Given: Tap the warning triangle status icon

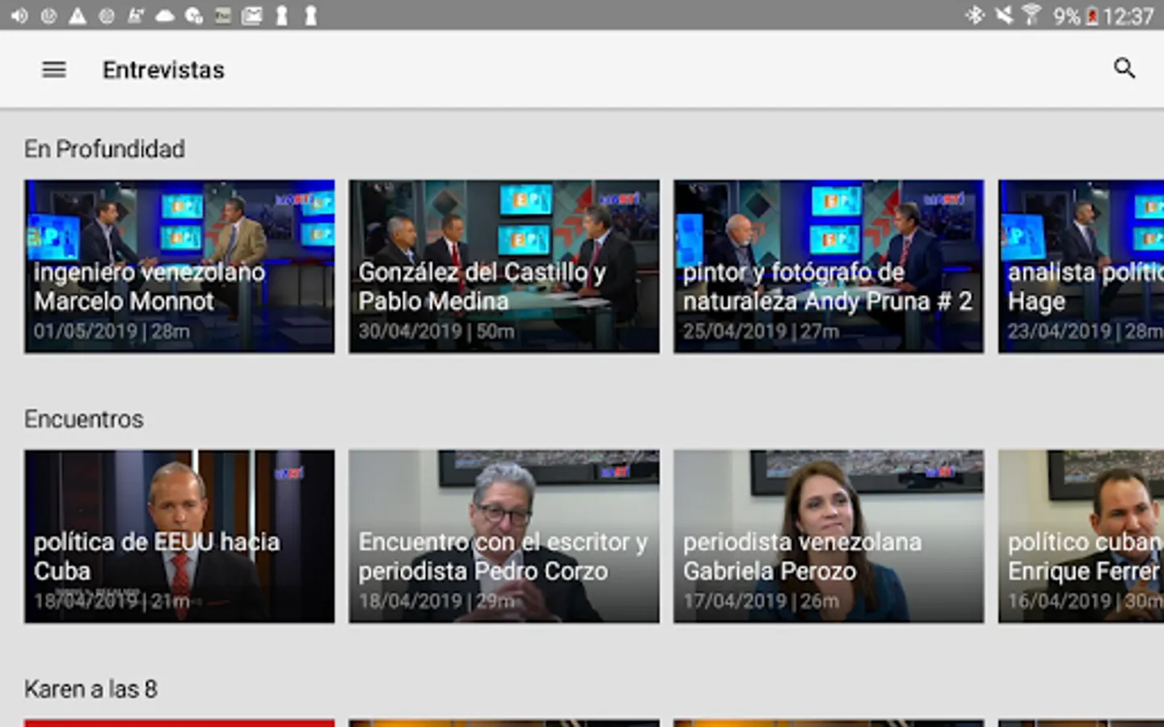Looking at the screenshot, I should click(x=78, y=15).
